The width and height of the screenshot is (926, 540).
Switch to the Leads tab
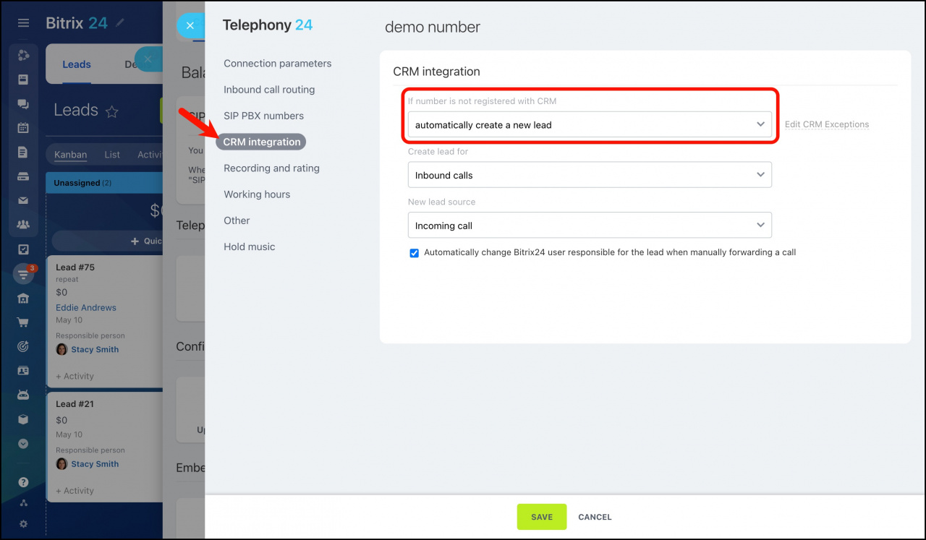77,64
